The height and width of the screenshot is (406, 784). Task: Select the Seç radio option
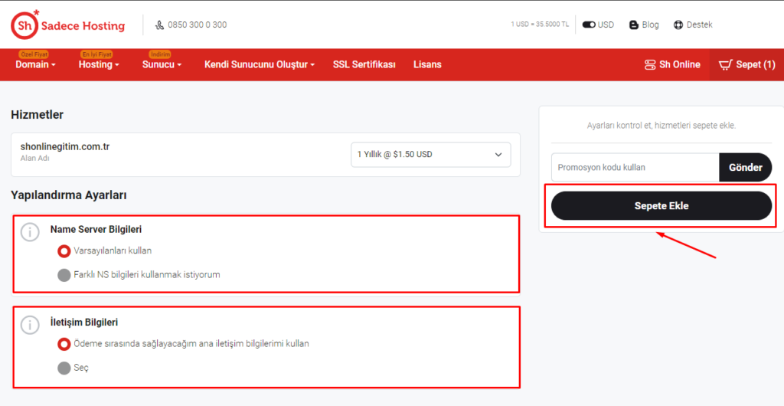64,368
